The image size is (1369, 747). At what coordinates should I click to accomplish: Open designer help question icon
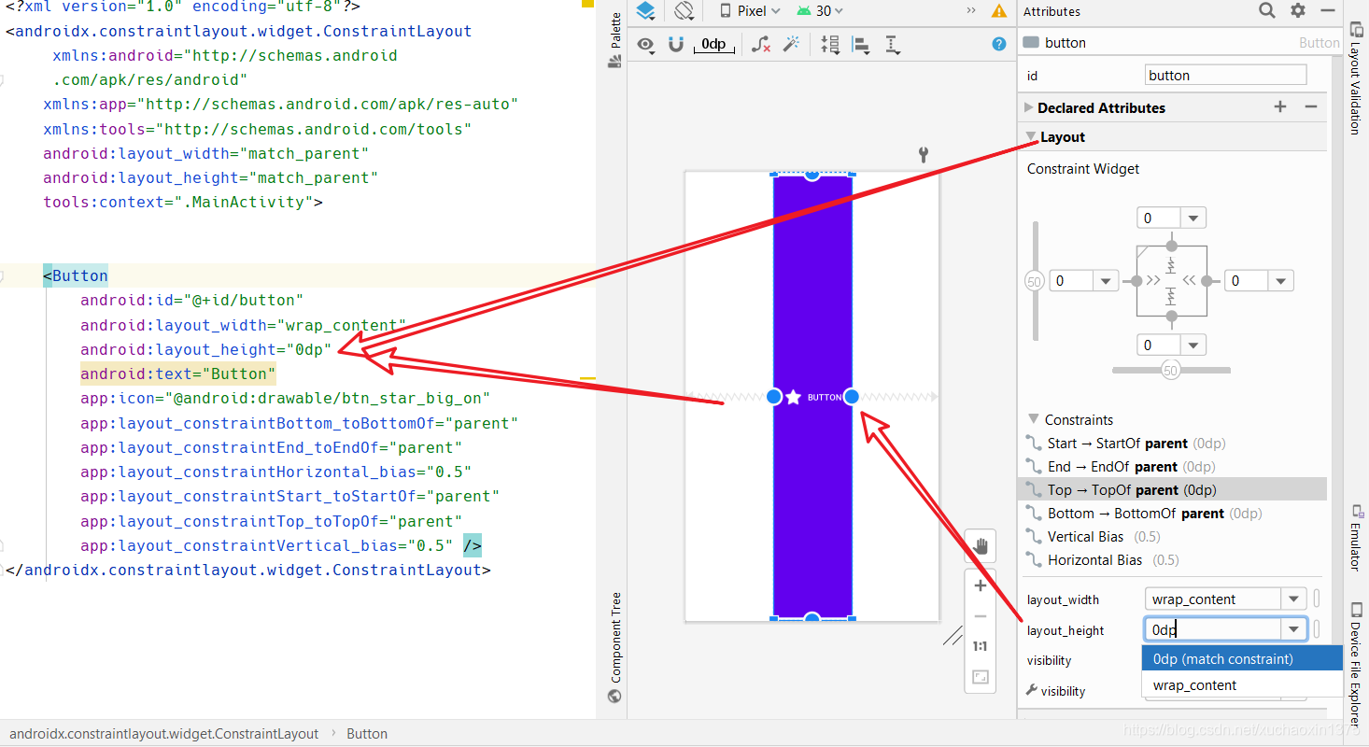click(999, 44)
